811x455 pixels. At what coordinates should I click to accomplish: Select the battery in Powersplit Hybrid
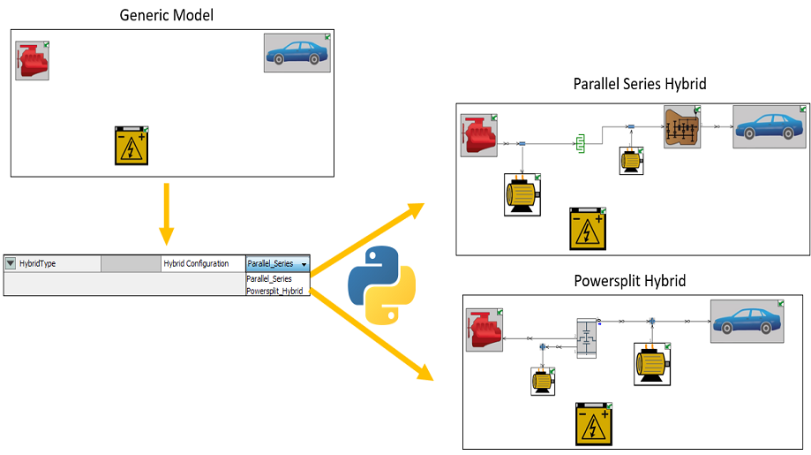click(x=594, y=424)
